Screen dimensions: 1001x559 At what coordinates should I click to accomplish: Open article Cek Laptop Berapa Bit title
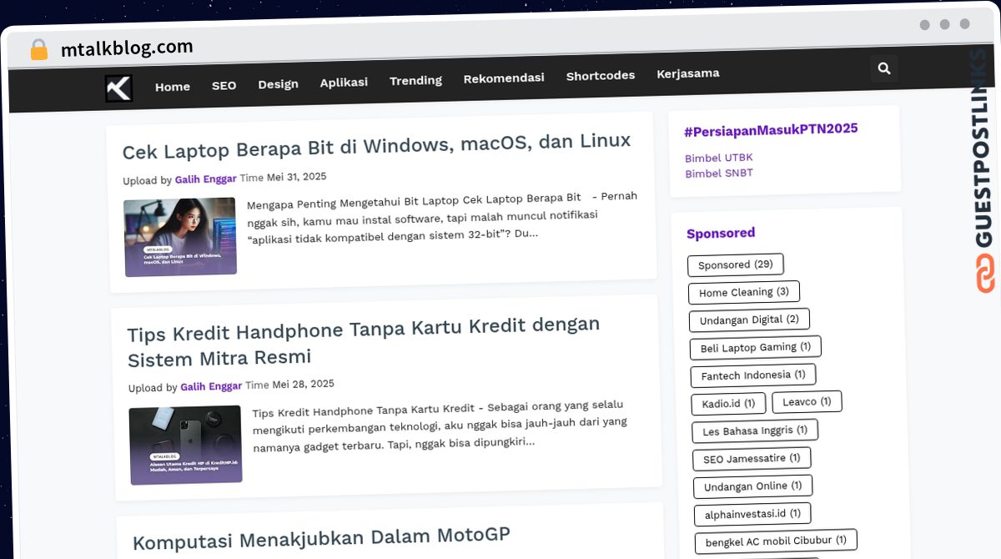click(x=376, y=147)
